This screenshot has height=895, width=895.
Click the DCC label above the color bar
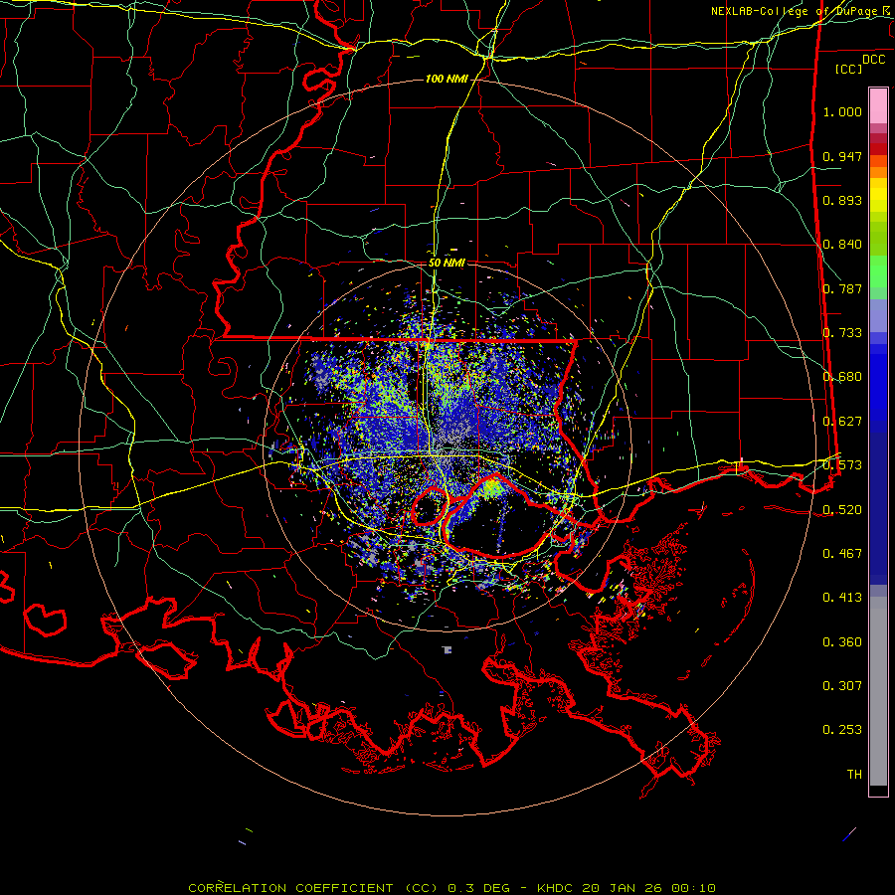(873, 60)
